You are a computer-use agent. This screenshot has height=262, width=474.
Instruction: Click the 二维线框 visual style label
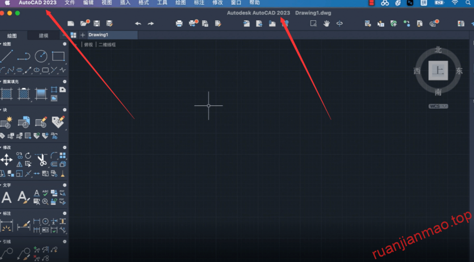click(107, 45)
